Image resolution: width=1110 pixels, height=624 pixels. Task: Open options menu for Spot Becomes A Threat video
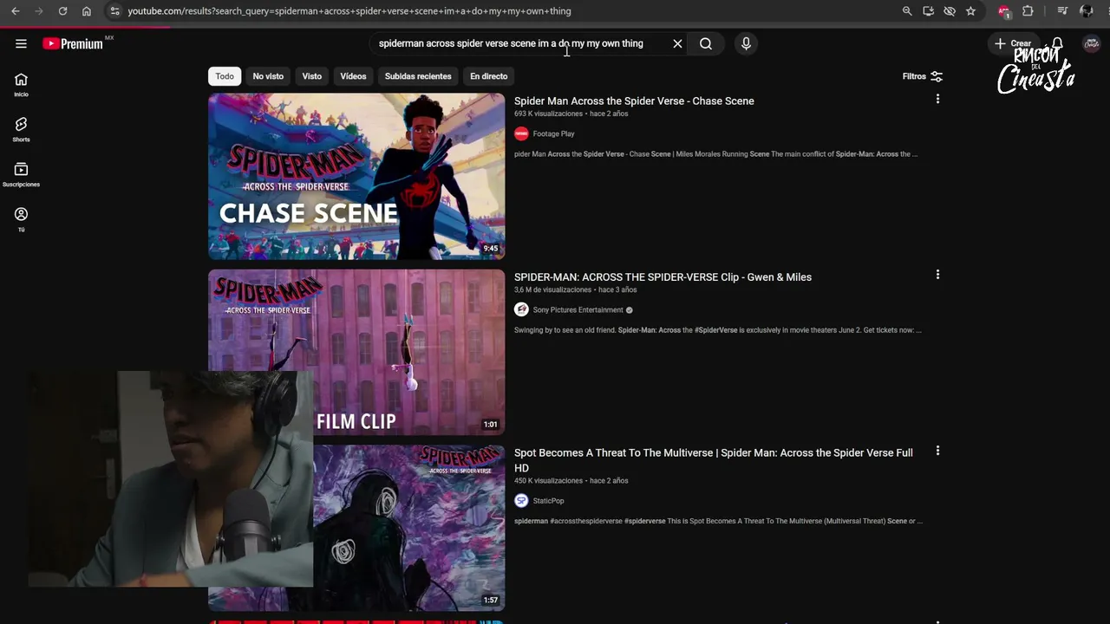coord(937,451)
